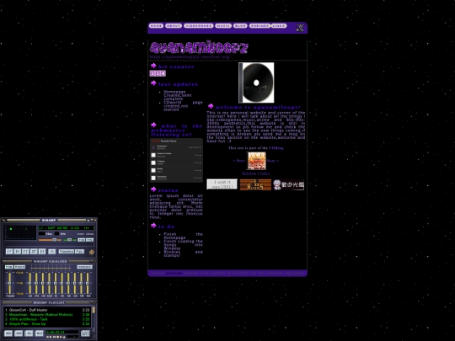Toggle playlist window with PL button

coord(90,240)
